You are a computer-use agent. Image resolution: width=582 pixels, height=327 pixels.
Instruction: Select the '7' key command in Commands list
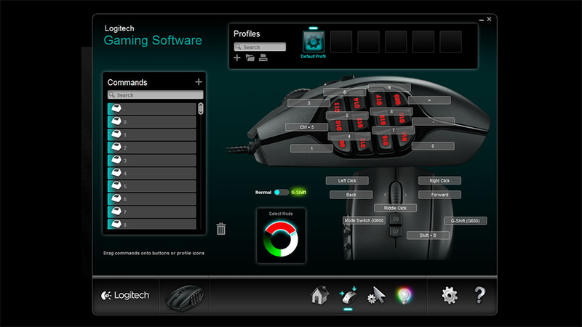(152, 211)
